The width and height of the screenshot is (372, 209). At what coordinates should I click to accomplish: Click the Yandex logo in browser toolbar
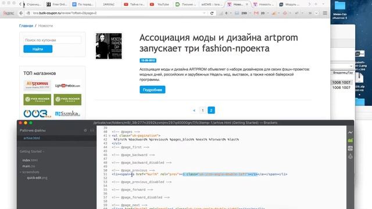coord(9,13)
